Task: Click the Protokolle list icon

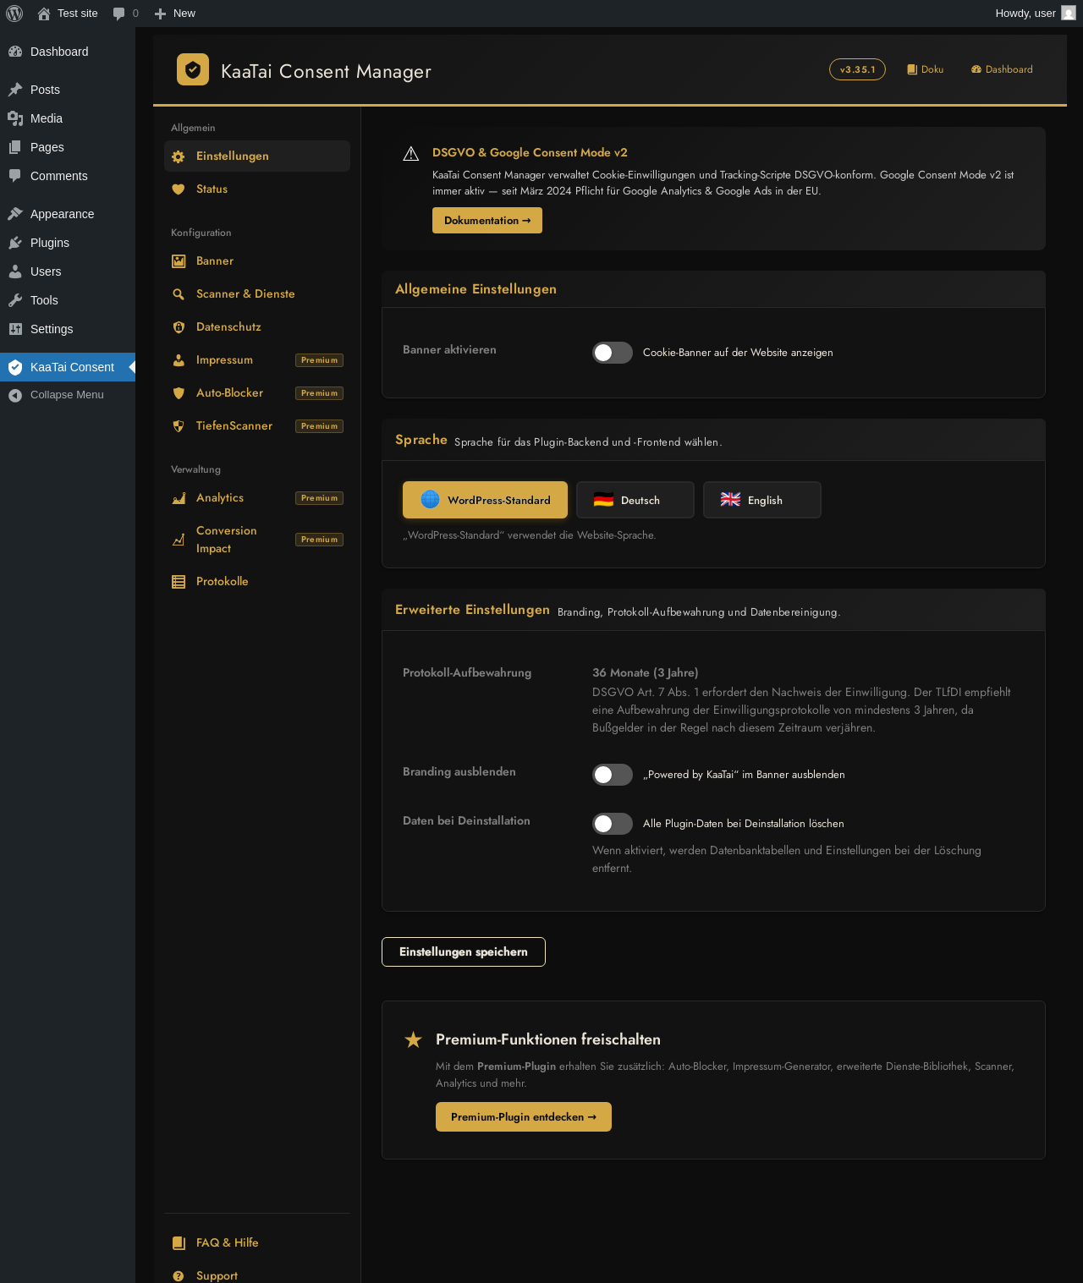Action: click(x=179, y=582)
